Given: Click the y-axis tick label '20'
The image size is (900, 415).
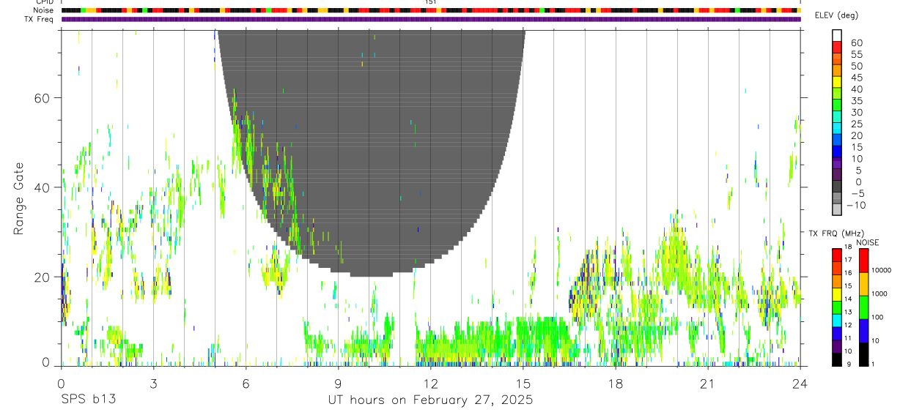Looking at the screenshot, I should [43, 277].
